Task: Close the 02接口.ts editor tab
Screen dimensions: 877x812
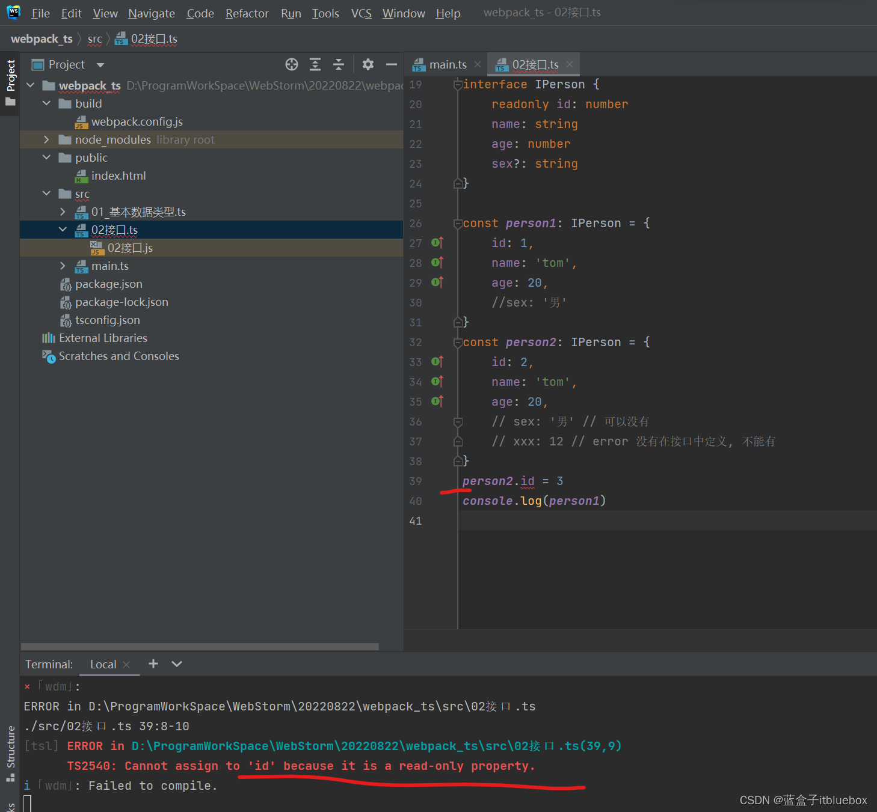Action: 570,64
